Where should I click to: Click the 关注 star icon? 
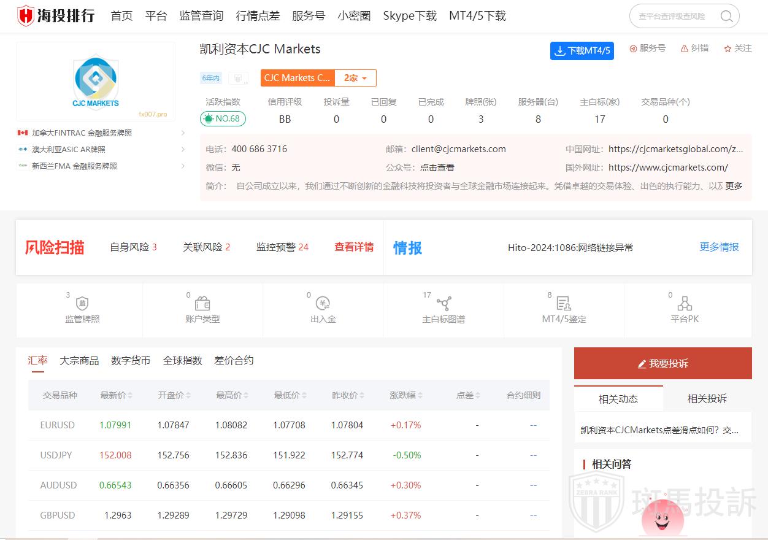pos(728,48)
